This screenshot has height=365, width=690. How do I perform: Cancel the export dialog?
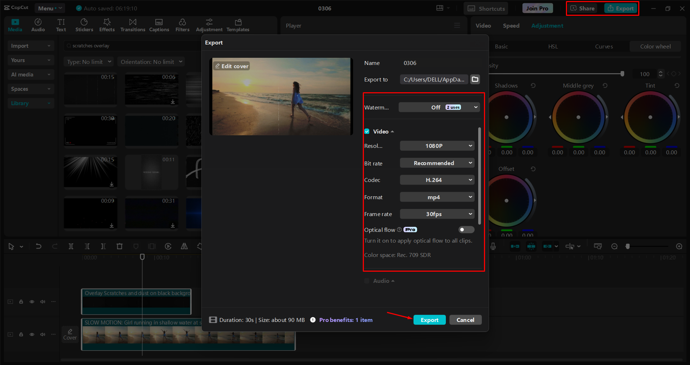465,320
